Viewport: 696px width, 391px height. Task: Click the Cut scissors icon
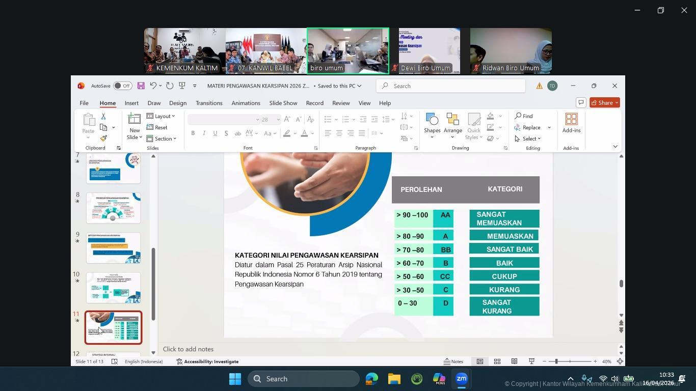[x=103, y=117]
